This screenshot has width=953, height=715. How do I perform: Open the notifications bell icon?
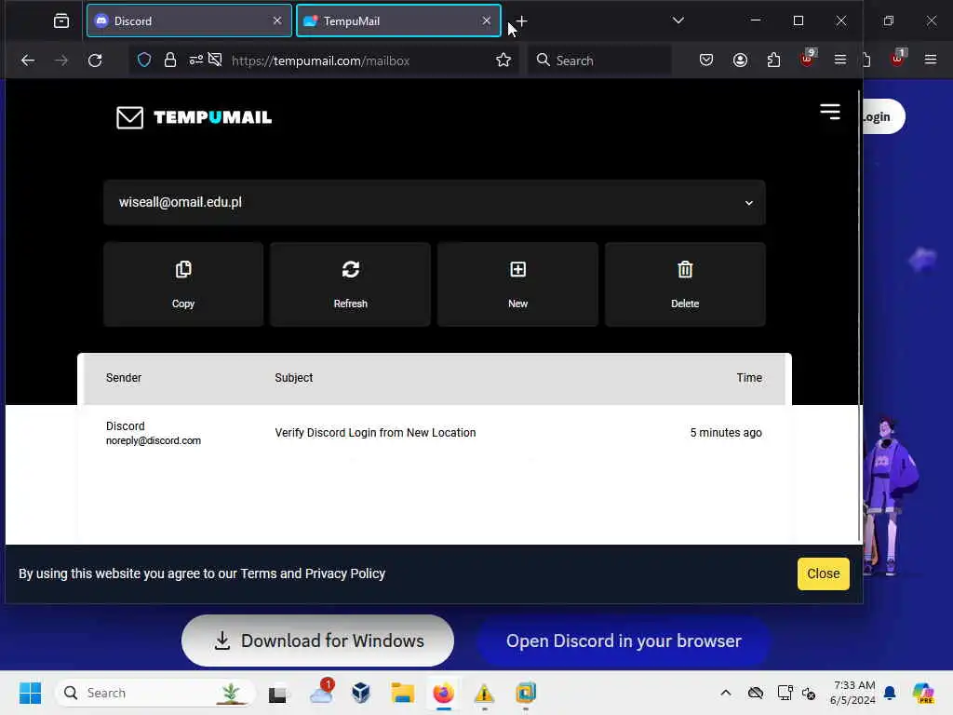point(890,693)
